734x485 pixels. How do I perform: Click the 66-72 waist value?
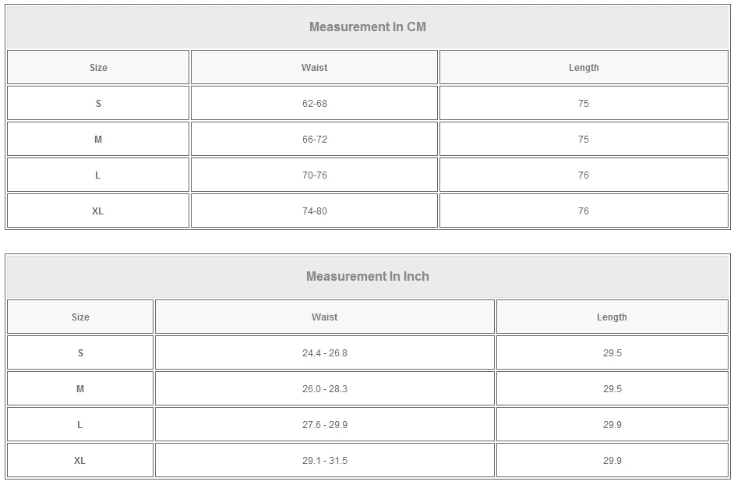pyautogui.click(x=314, y=140)
